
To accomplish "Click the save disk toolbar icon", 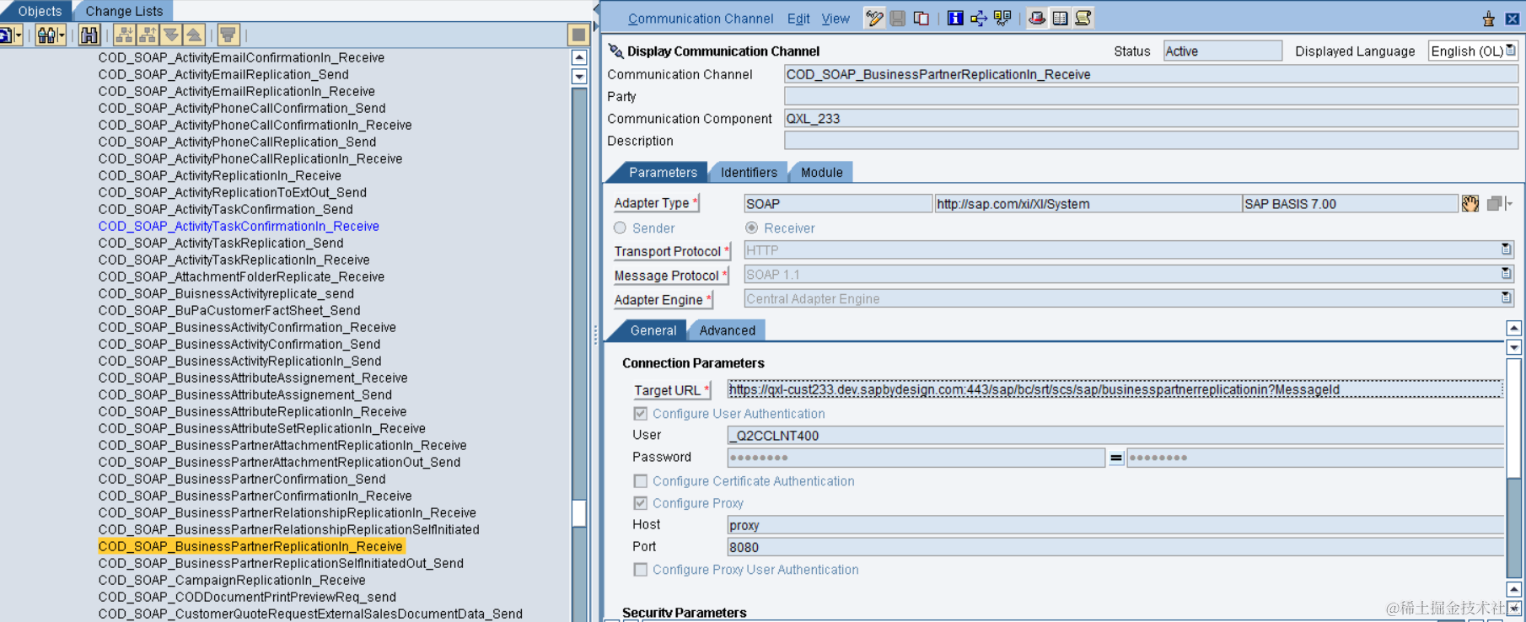I will 898,18.
